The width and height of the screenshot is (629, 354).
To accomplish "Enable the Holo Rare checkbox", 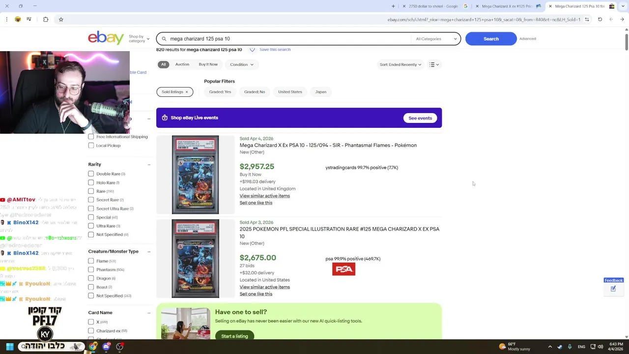I will [91, 182].
